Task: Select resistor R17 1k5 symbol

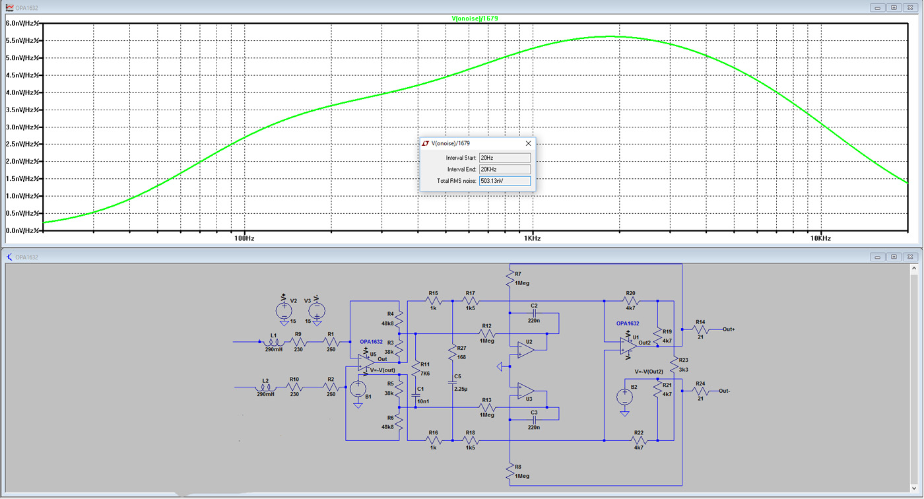Action: [x=470, y=301]
